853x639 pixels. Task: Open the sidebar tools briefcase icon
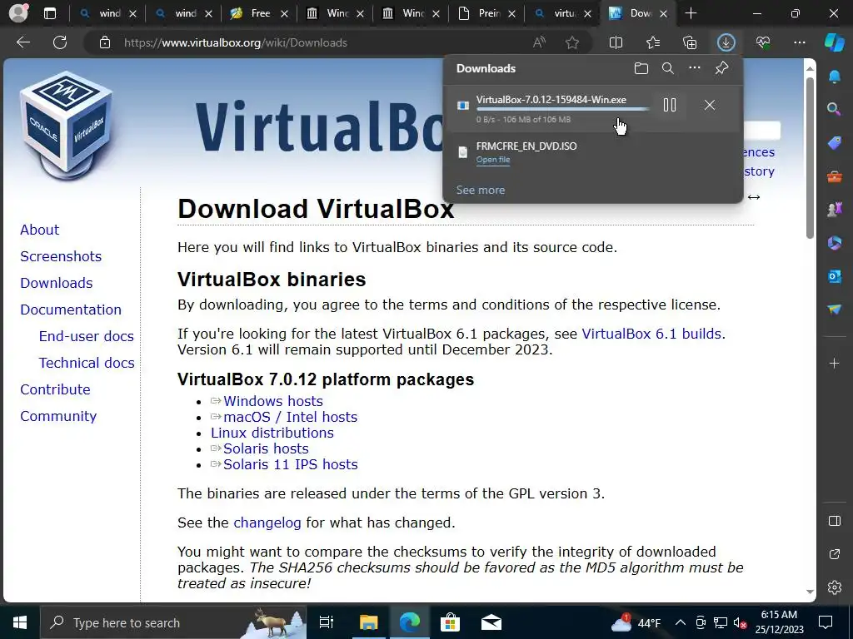pos(835,176)
